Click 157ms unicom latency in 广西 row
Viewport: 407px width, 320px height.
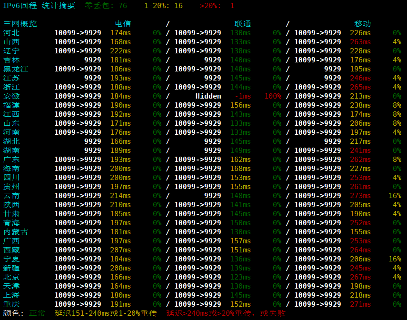click(x=240, y=241)
